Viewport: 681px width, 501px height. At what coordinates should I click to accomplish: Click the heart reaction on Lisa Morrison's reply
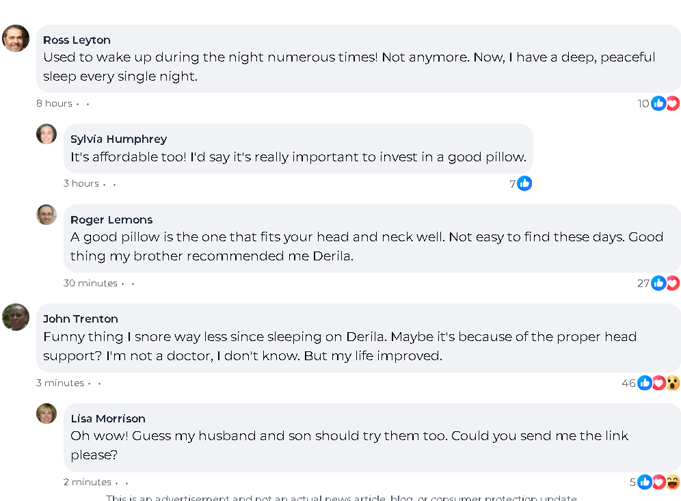pos(658,482)
